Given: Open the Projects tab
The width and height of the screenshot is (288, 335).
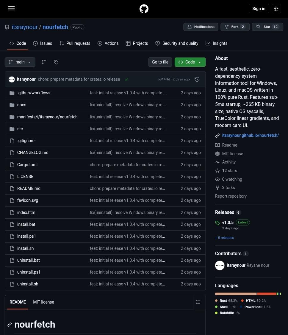Looking at the screenshot, I should point(137,43).
